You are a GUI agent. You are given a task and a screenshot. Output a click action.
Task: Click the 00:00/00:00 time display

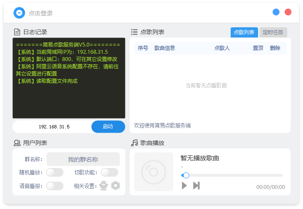pos(270,187)
